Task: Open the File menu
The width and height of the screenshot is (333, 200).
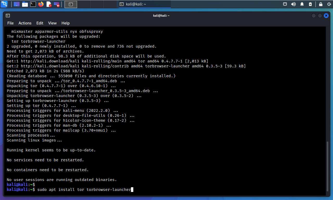Action: pos(10,23)
